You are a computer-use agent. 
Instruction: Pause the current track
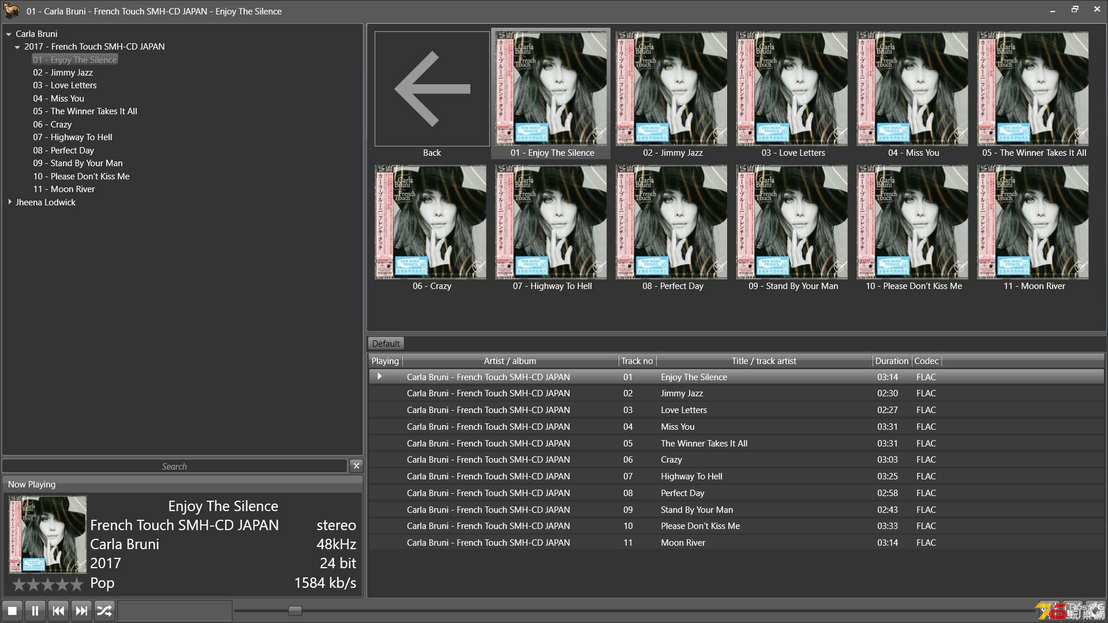click(x=35, y=610)
